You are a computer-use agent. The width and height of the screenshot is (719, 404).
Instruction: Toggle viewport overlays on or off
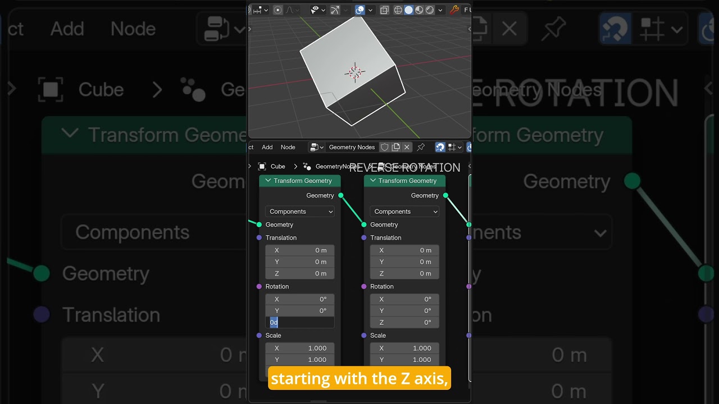360,10
